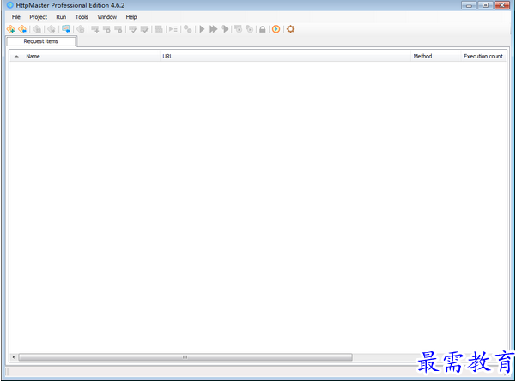Click the horizontal scrollbar left arrow
522x389 pixels.
click(x=14, y=357)
